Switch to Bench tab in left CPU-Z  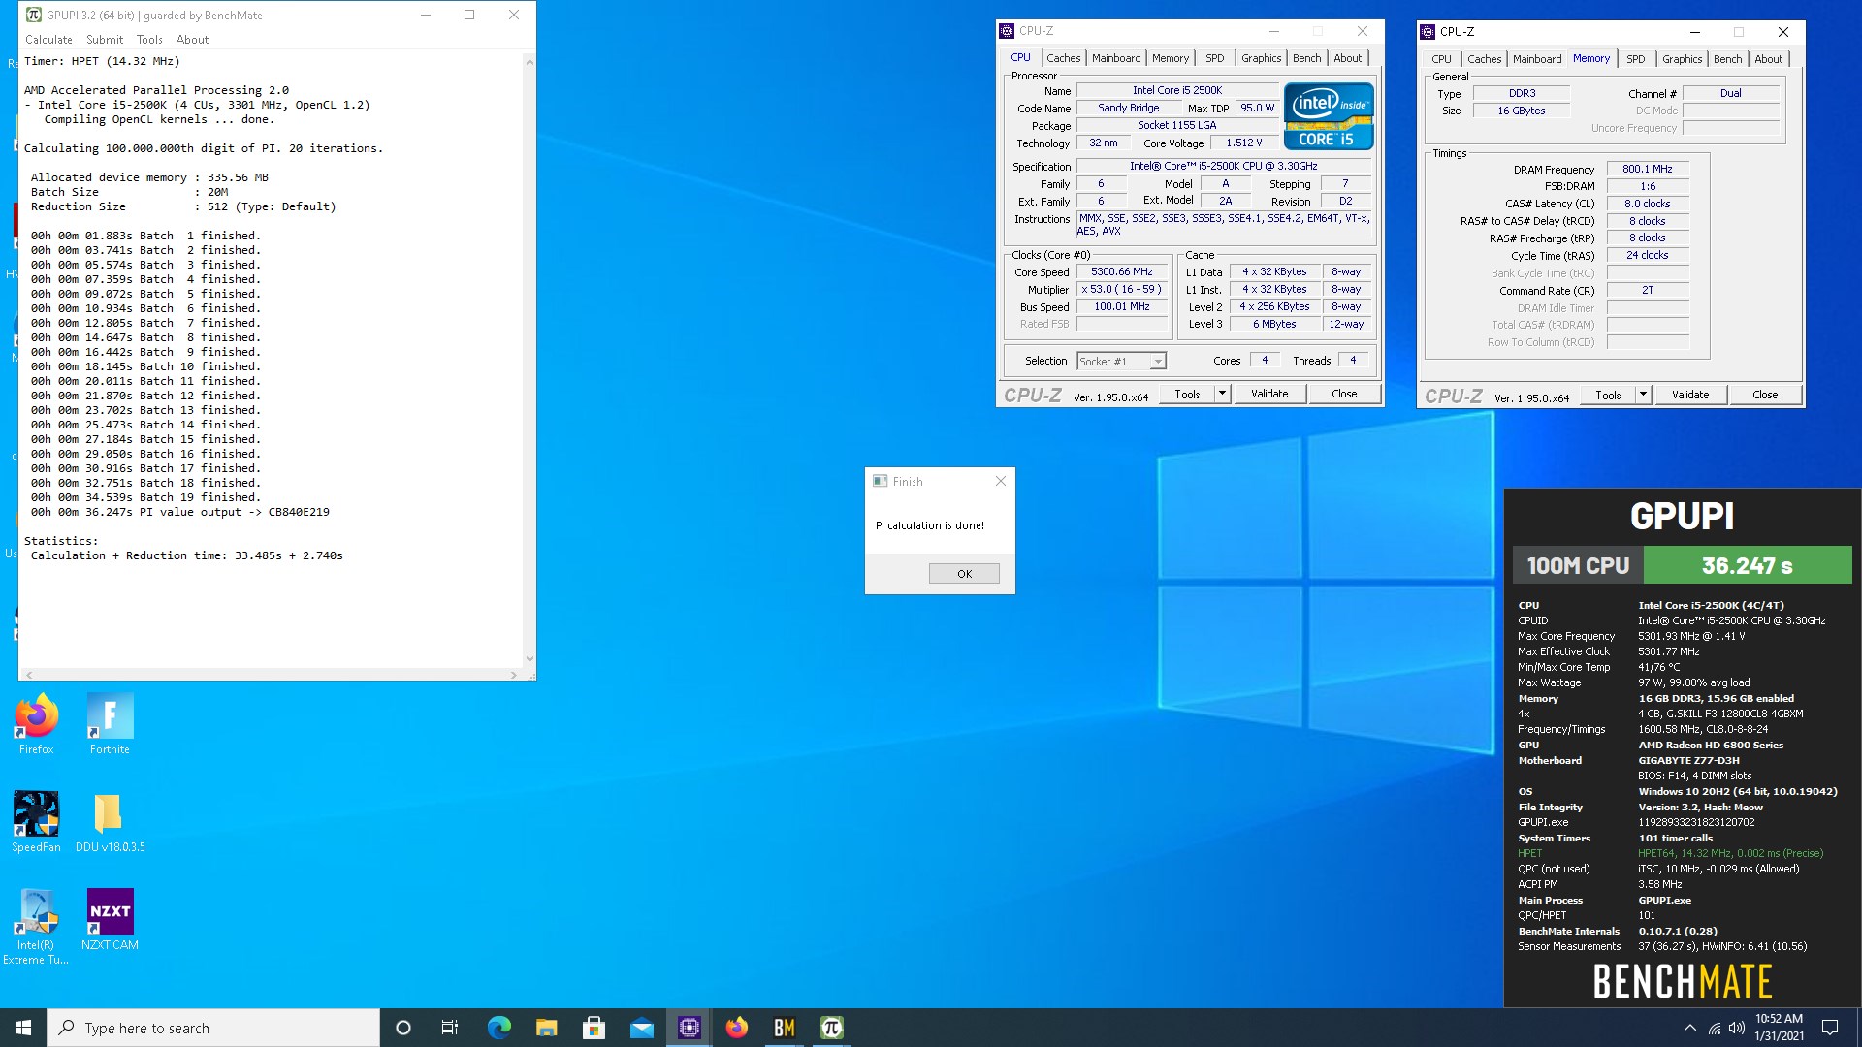(x=1306, y=58)
